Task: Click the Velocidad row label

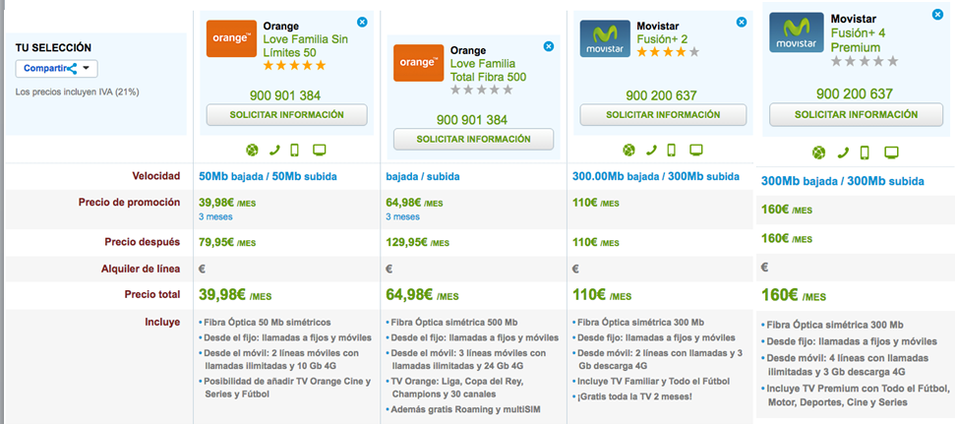Action: tap(156, 176)
